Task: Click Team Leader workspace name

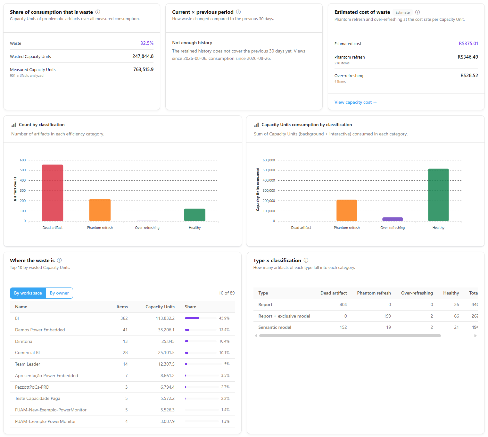Action: coord(28,364)
